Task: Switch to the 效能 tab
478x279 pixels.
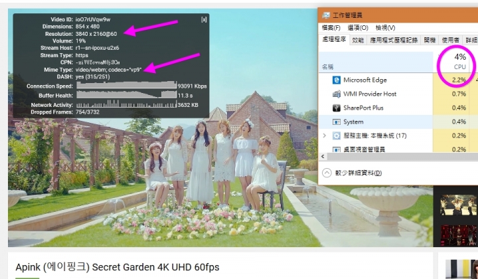Action: click(358, 40)
